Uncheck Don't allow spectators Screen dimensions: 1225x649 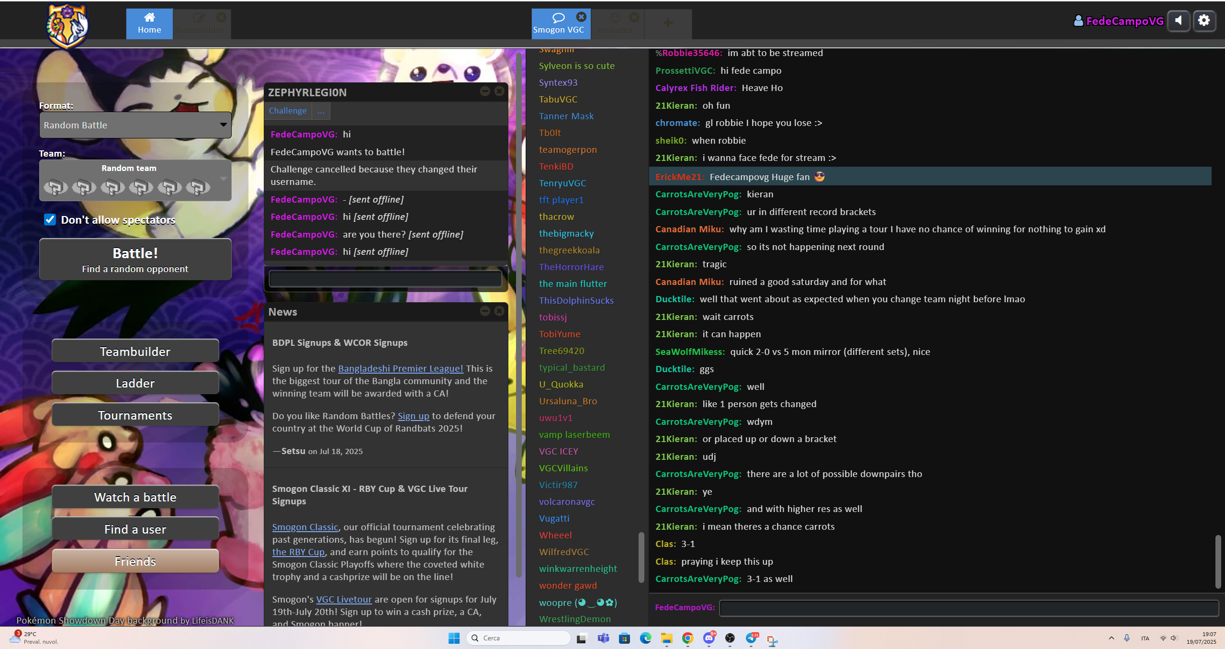pos(50,219)
